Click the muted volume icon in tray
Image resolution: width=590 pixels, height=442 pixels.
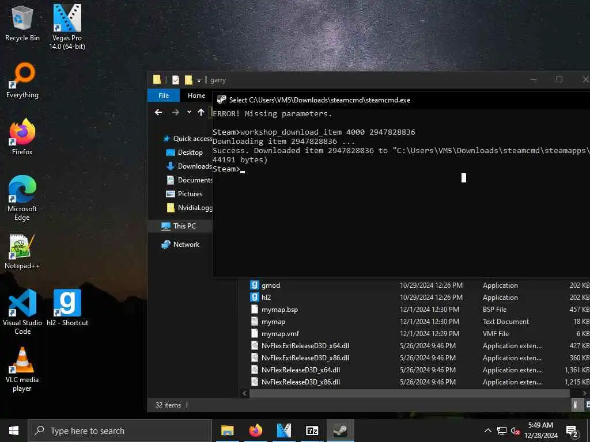tap(515, 430)
